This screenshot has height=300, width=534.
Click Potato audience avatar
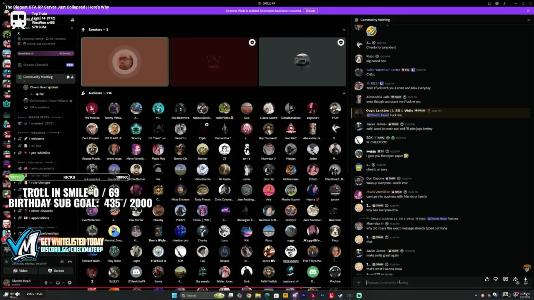coord(313,170)
